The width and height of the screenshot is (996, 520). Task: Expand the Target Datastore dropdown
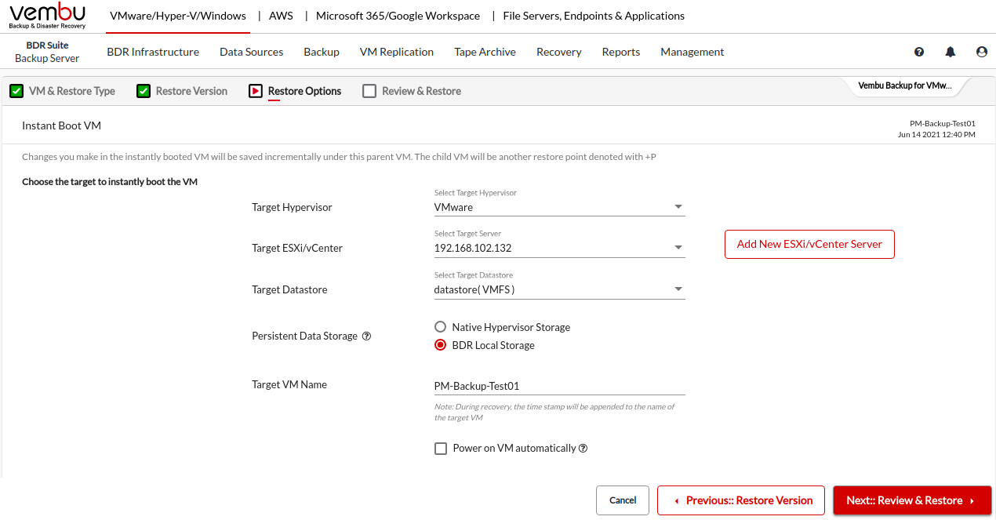tap(559, 290)
